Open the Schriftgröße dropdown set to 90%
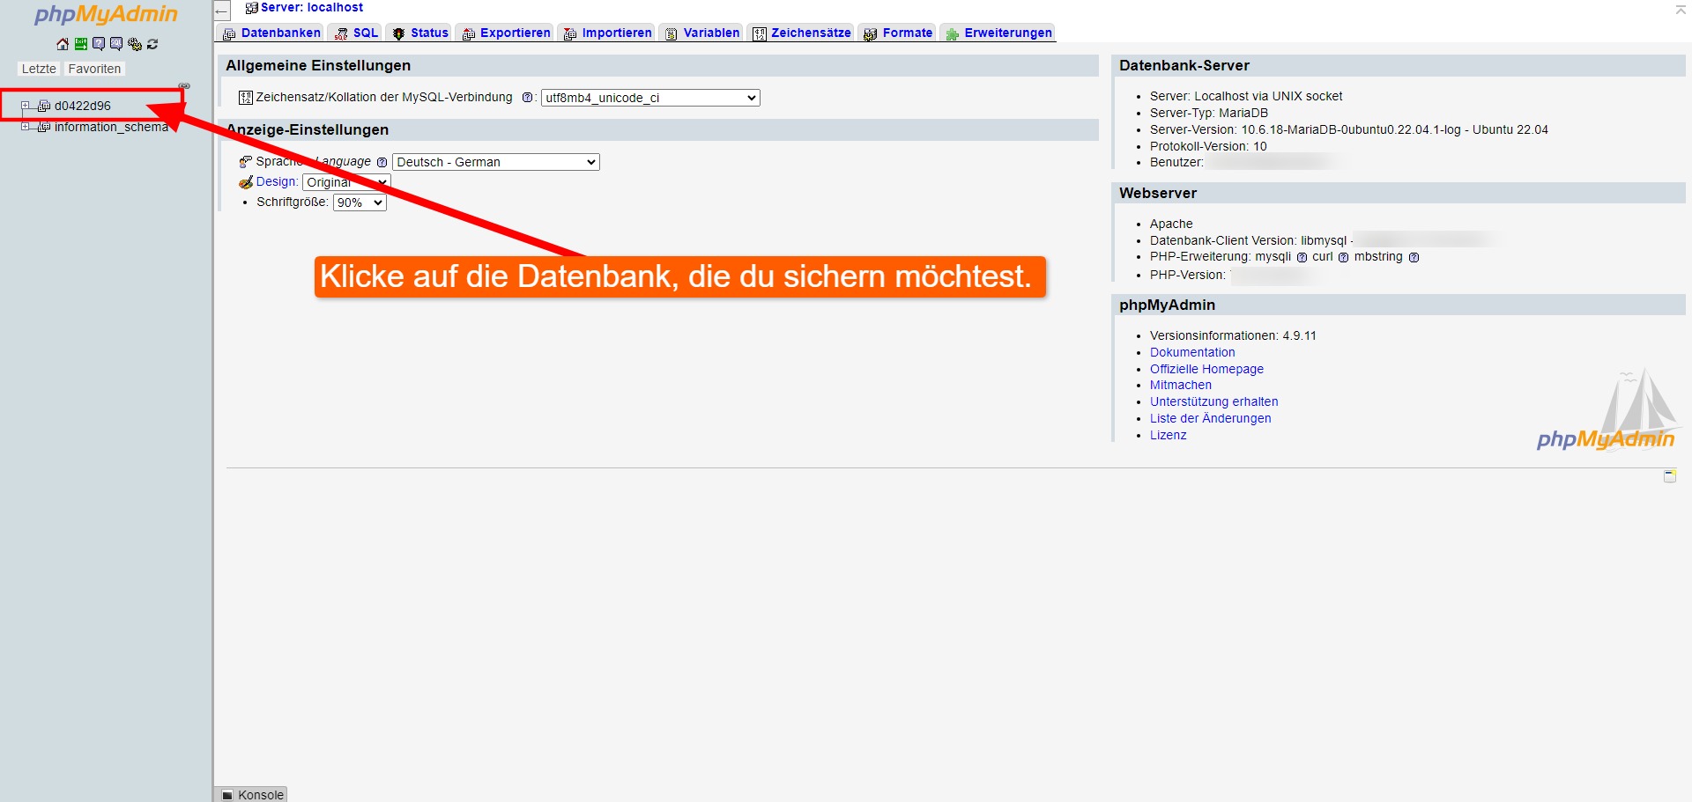The image size is (1692, 802). click(360, 202)
